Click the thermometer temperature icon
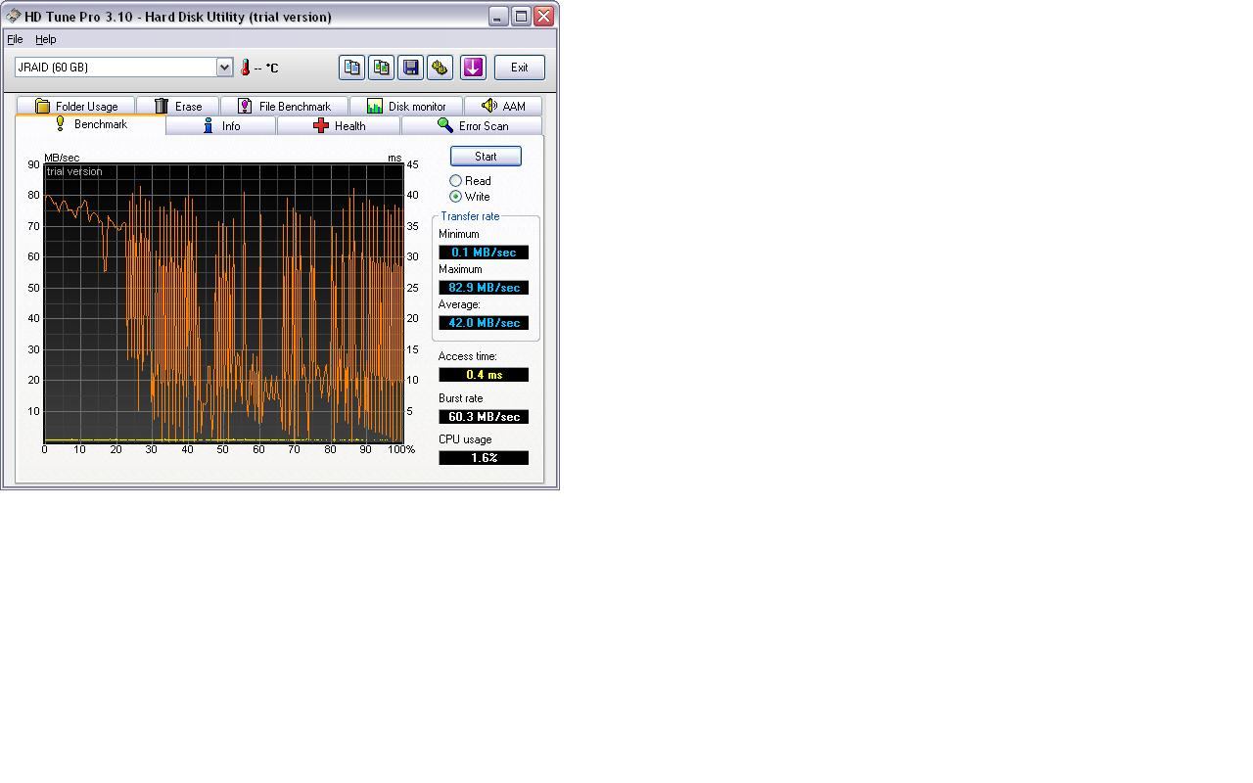 coord(246,68)
